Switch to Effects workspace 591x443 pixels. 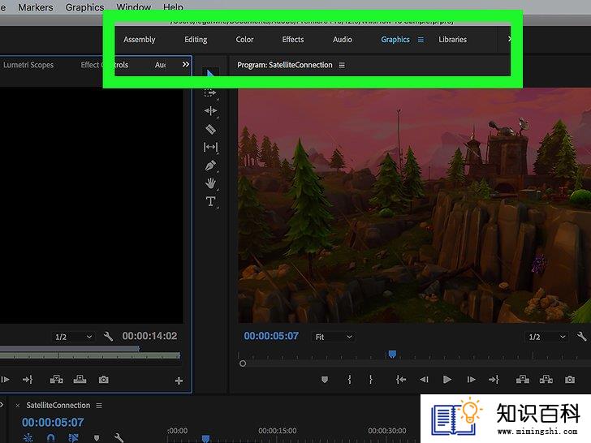[293, 40]
